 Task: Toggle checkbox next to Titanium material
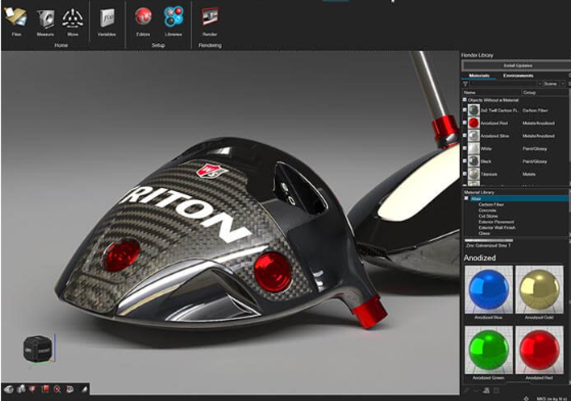[x=464, y=174]
